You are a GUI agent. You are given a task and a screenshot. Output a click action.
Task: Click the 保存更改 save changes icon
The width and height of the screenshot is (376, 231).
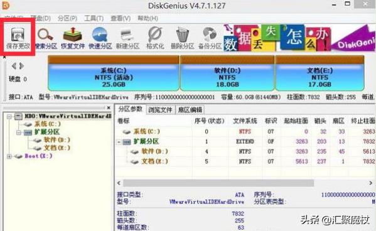18,38
